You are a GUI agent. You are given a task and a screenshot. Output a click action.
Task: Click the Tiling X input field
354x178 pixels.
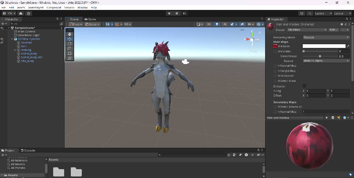coord(315,91)
